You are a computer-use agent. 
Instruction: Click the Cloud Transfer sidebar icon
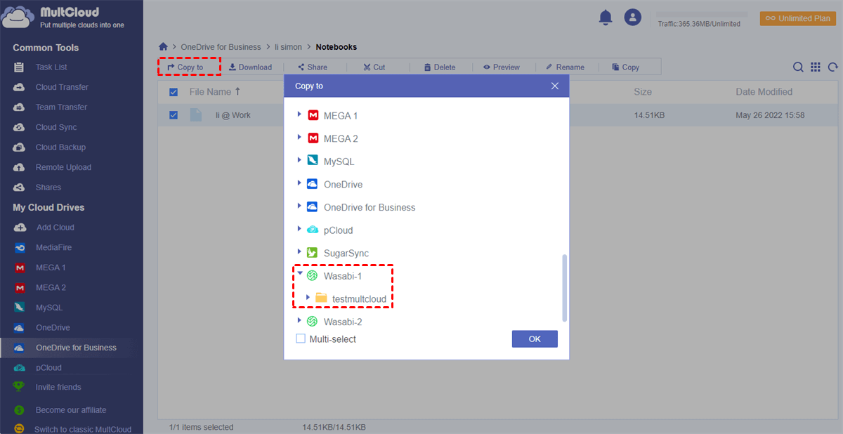tap(20, 87)
